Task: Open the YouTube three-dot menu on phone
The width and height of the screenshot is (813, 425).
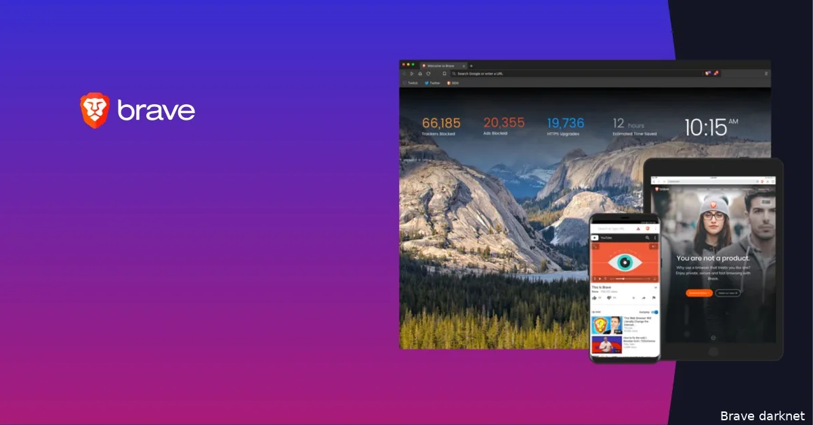Action: tap(654, 238)
